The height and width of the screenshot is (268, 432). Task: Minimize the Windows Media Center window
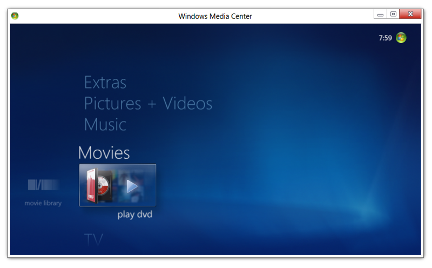click(x=380, y=14)
